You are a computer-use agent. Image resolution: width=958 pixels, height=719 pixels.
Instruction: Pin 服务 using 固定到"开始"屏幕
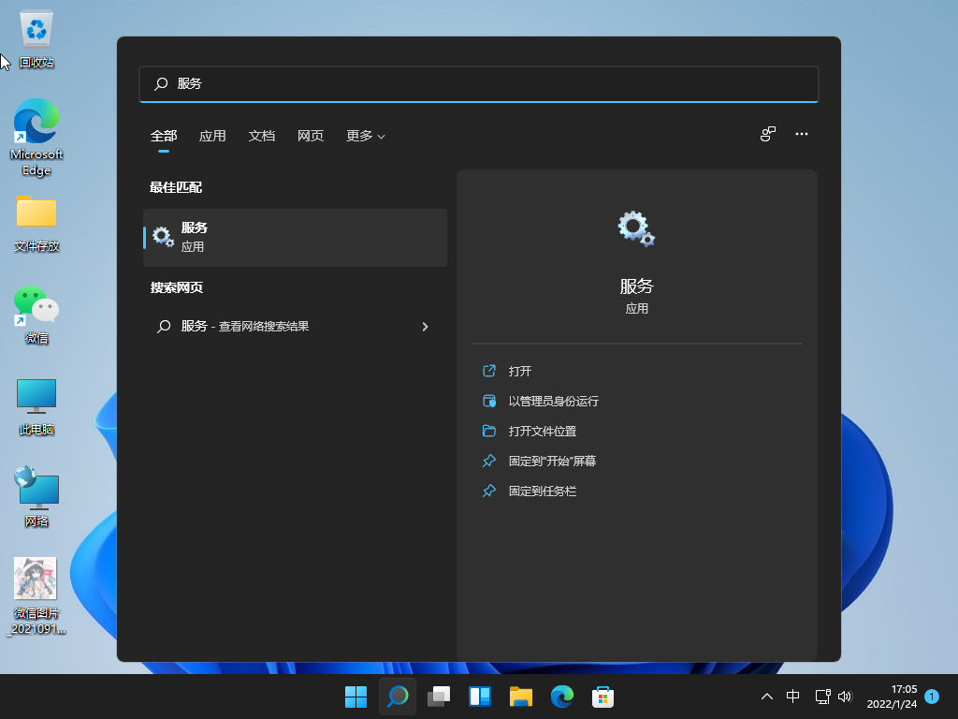pos(551,461)
